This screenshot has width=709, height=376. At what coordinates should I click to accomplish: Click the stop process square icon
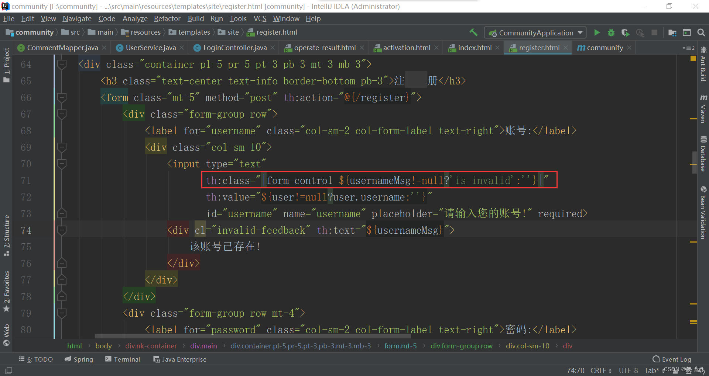pos(654,32)
